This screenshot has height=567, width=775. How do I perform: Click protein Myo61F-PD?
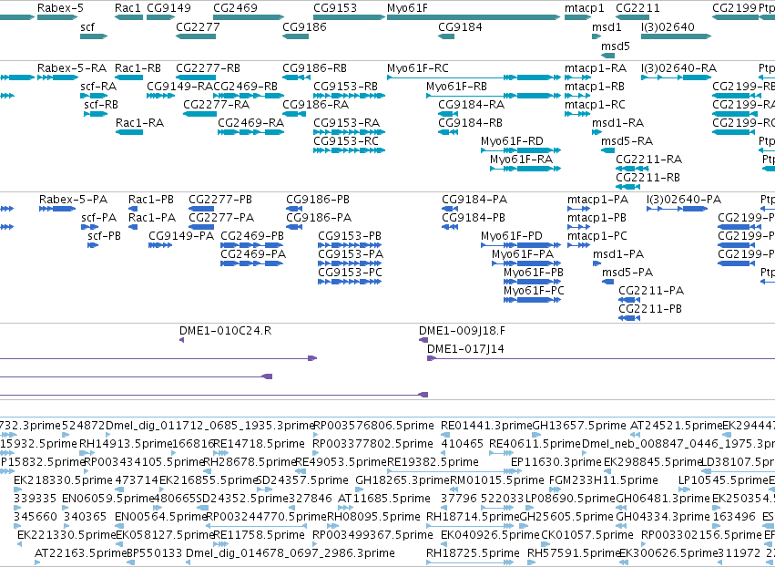pos(520,245)
